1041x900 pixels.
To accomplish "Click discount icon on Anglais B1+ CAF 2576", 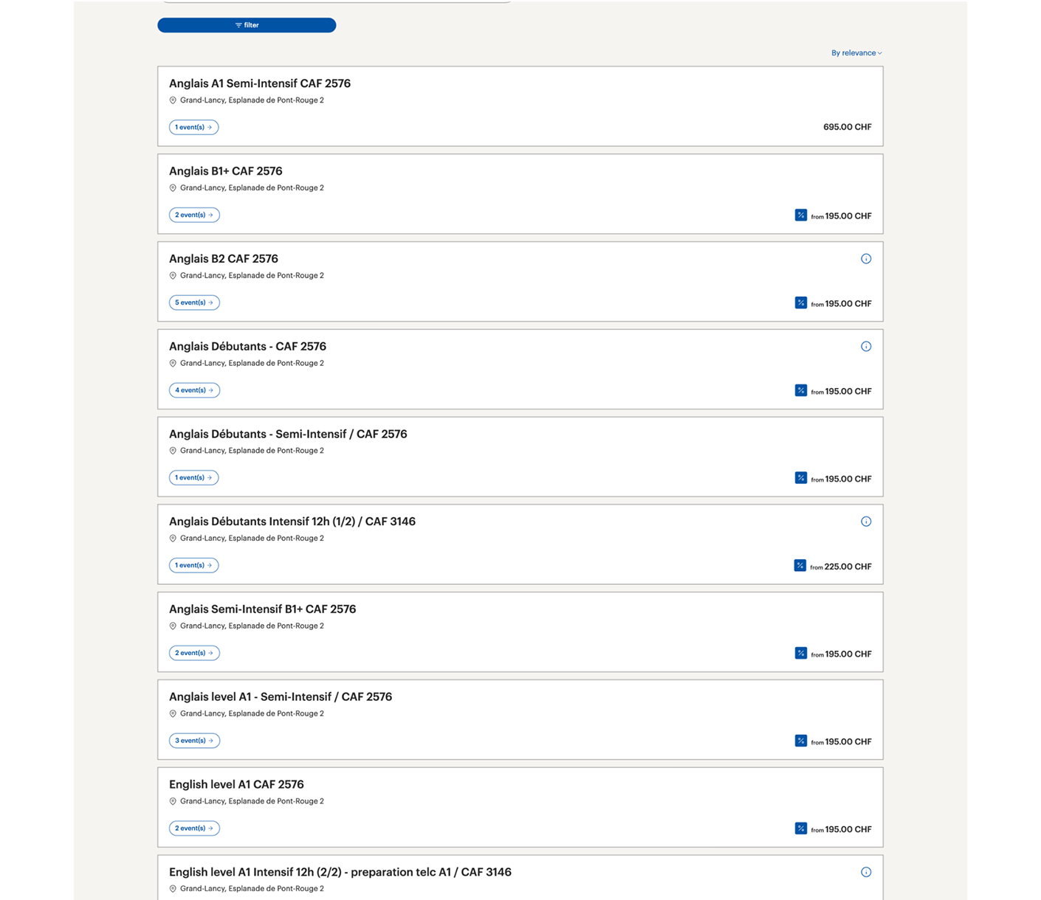I will [x=801, y=215].
